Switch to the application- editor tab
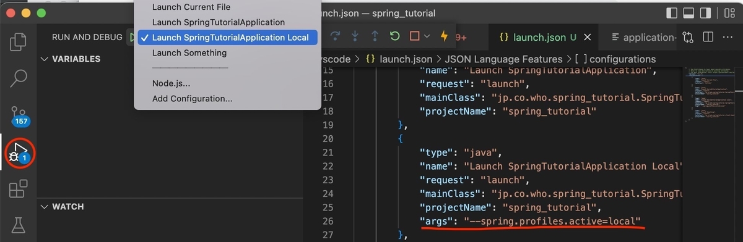The width and height of the screenshot is (743, 242). click(x=644, y=38)
